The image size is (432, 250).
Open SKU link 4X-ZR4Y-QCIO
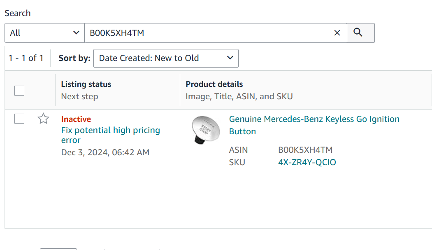tap(307, 162)
